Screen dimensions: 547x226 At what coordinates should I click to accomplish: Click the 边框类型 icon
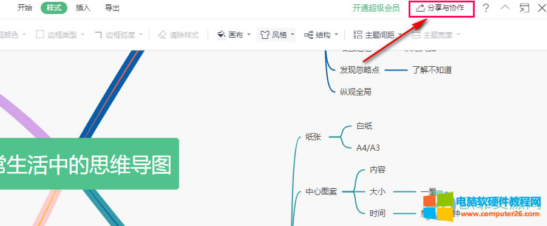[40, 35]
